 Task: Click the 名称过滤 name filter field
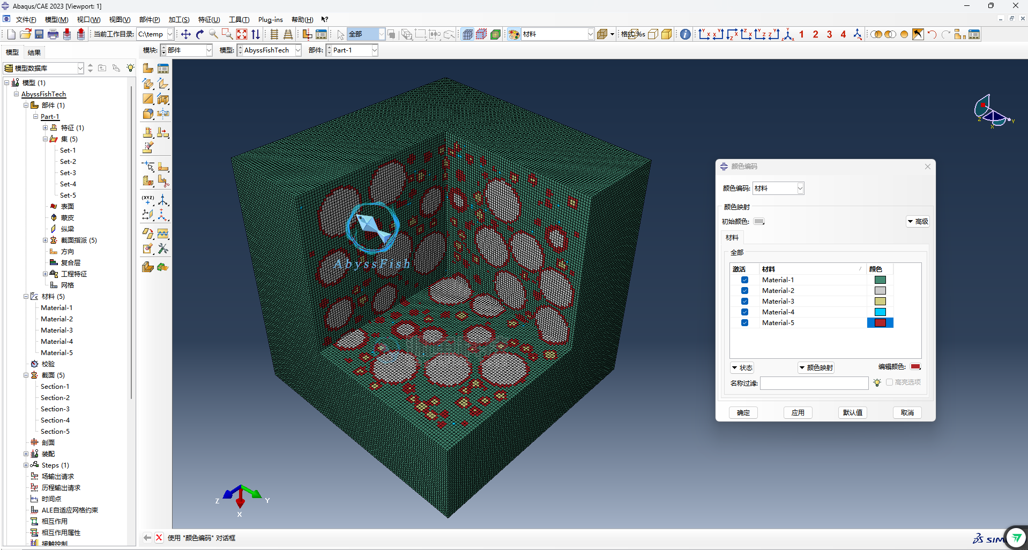(814, 383)
